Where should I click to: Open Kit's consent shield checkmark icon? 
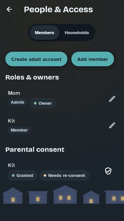tap(108, 171)
